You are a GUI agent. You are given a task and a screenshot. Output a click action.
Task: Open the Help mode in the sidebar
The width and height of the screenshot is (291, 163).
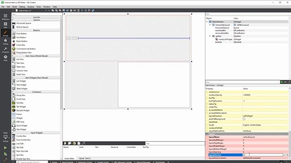pos(5,58)
